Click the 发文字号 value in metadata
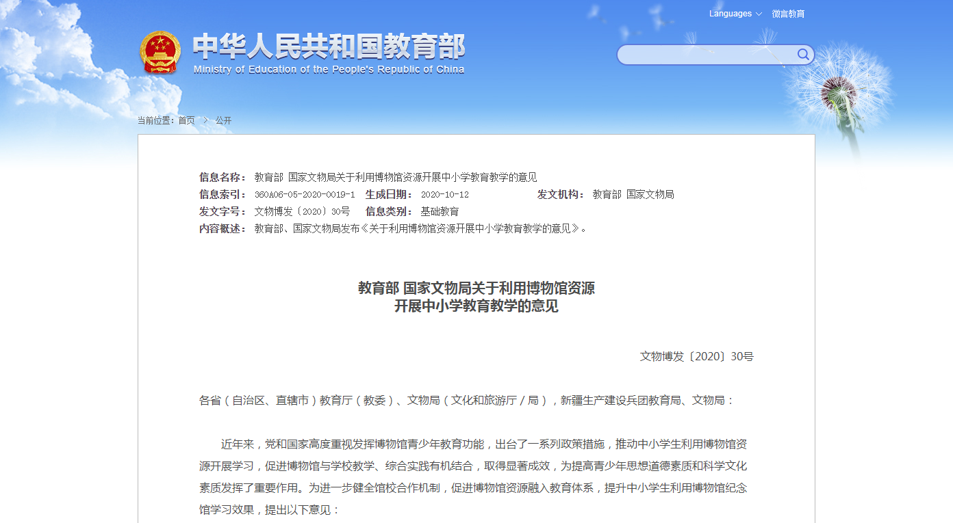Viewport: 953px width, 523px height. 302,212
